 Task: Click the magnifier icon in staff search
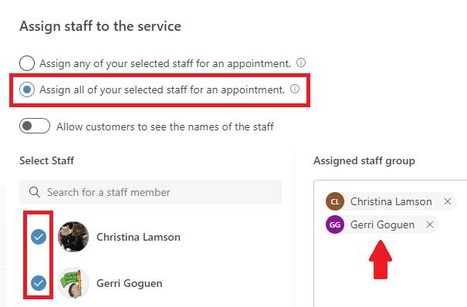[35, 192]
